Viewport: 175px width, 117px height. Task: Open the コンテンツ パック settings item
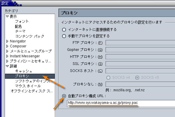click(29, 36)
